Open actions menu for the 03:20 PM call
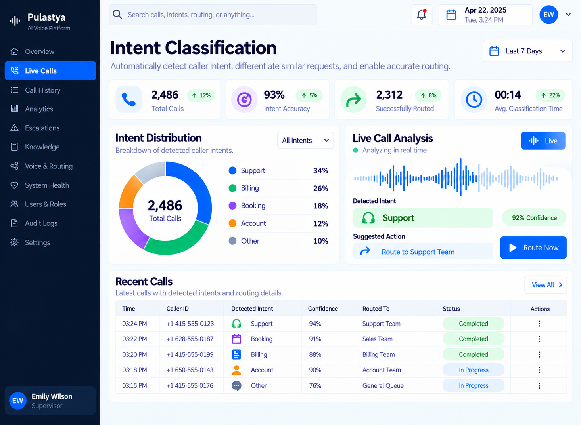The width and height of the screenshot is (581, 425). [x=539, y=354]
